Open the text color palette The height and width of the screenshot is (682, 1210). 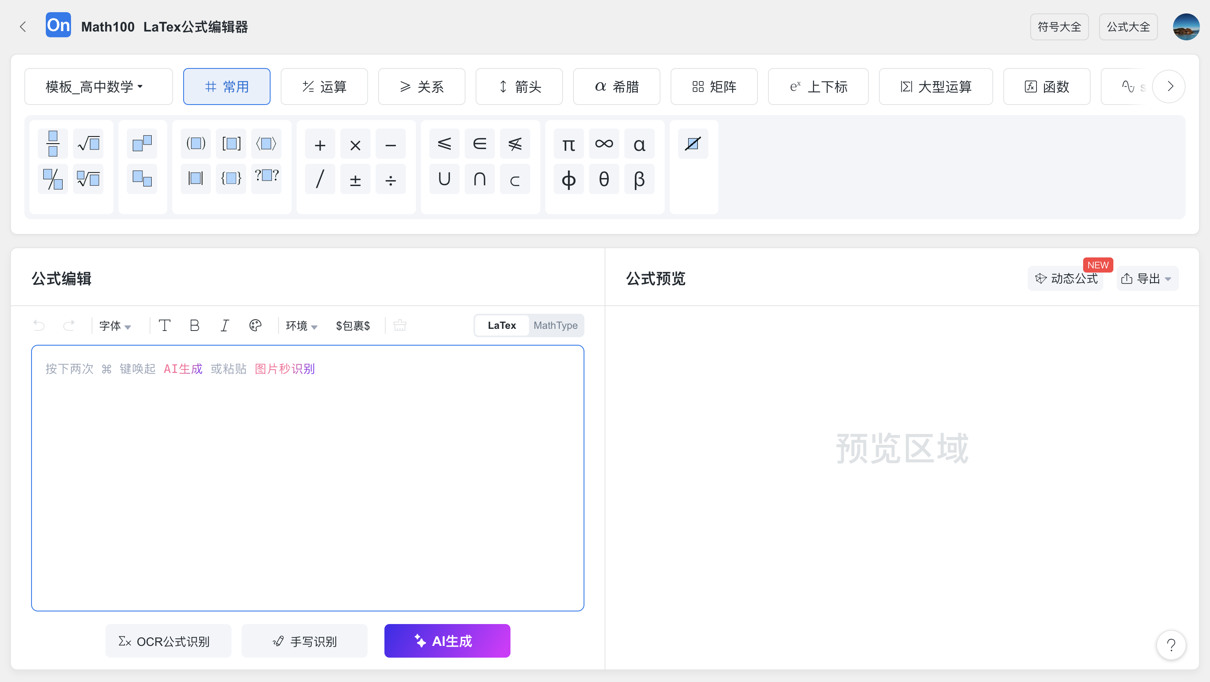pos(255,325)
